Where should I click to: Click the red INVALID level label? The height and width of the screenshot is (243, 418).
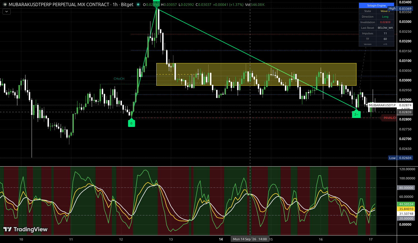click(x=389, y=118)
